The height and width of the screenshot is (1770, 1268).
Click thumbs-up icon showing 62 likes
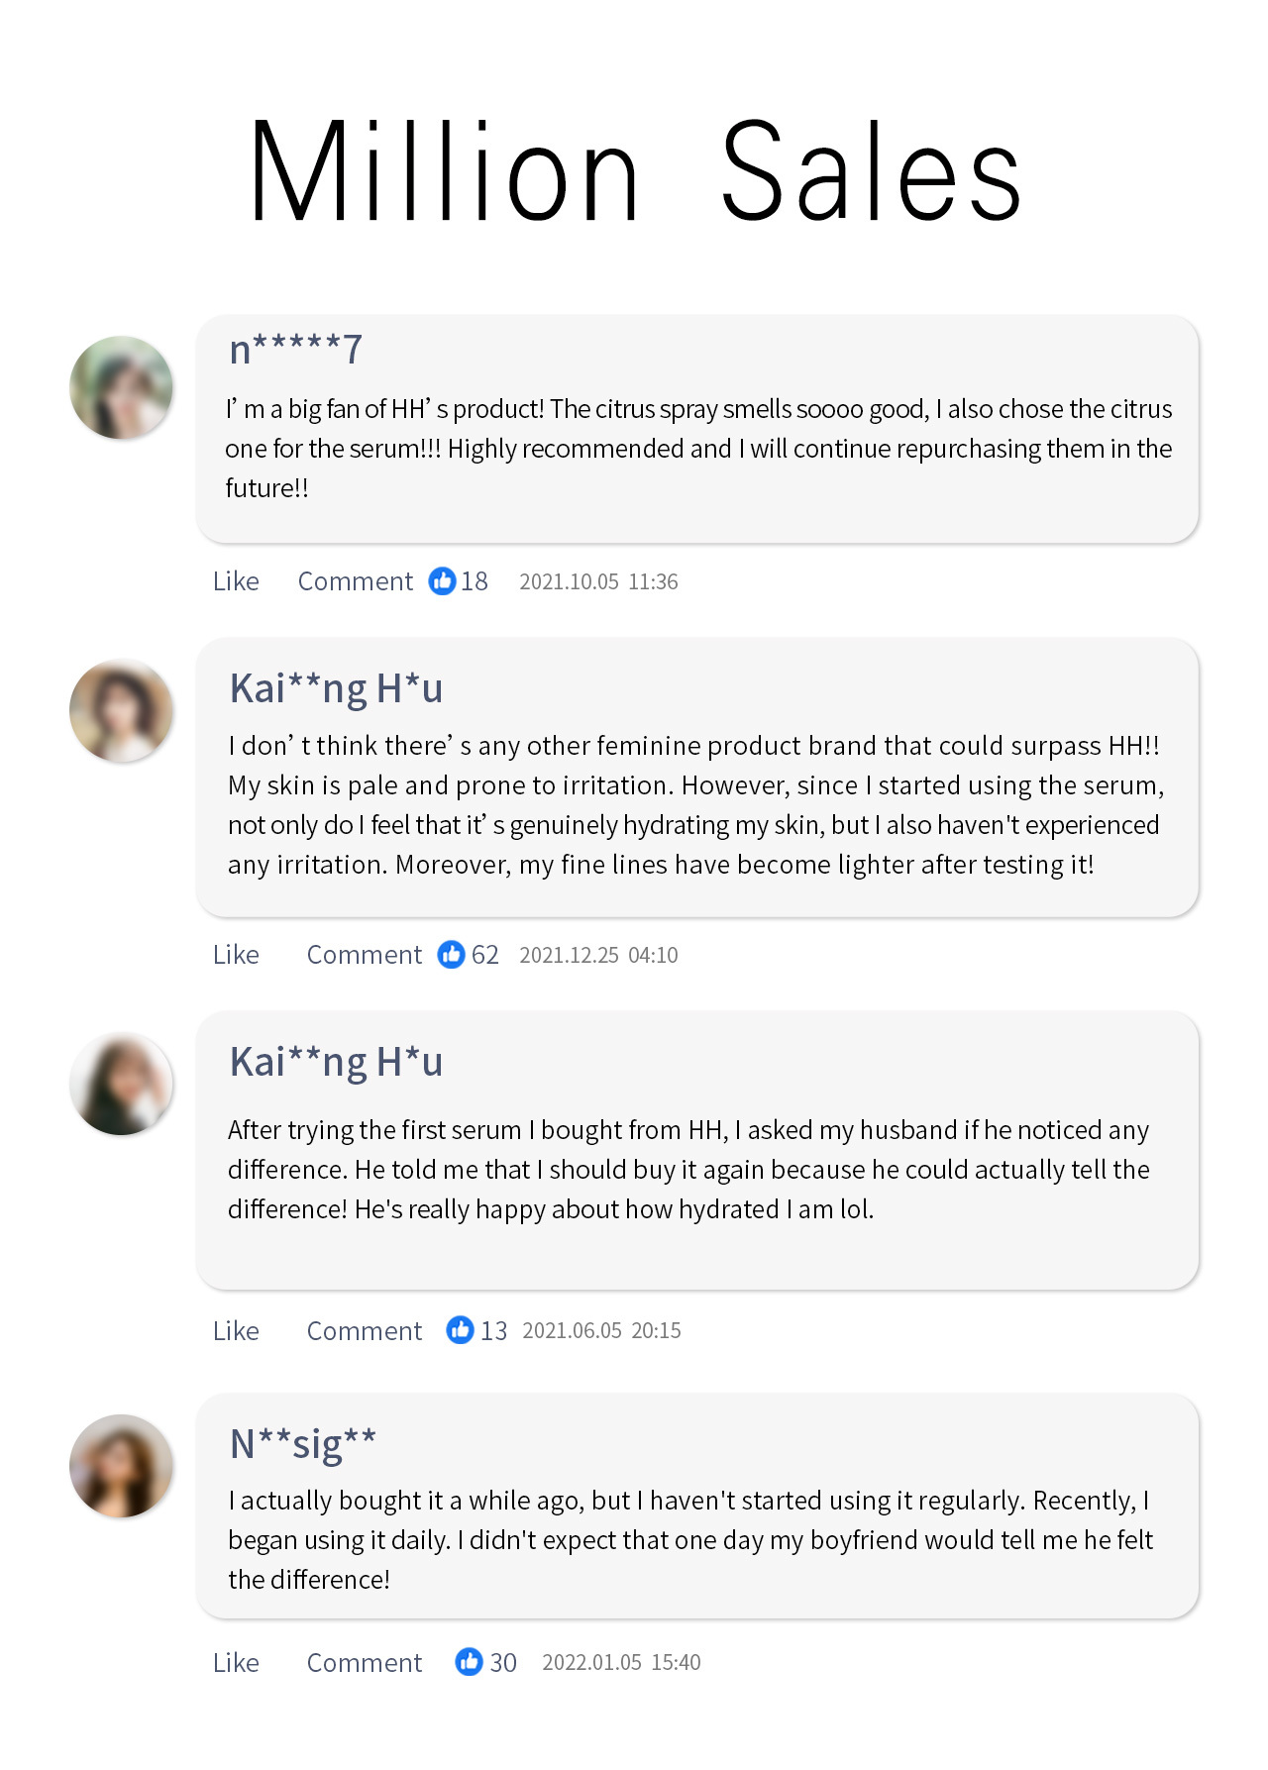[451, 954]
